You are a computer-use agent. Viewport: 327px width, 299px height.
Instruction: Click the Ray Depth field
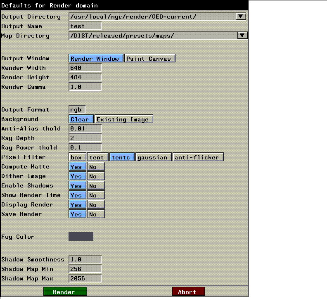click(x=85, y=138)
